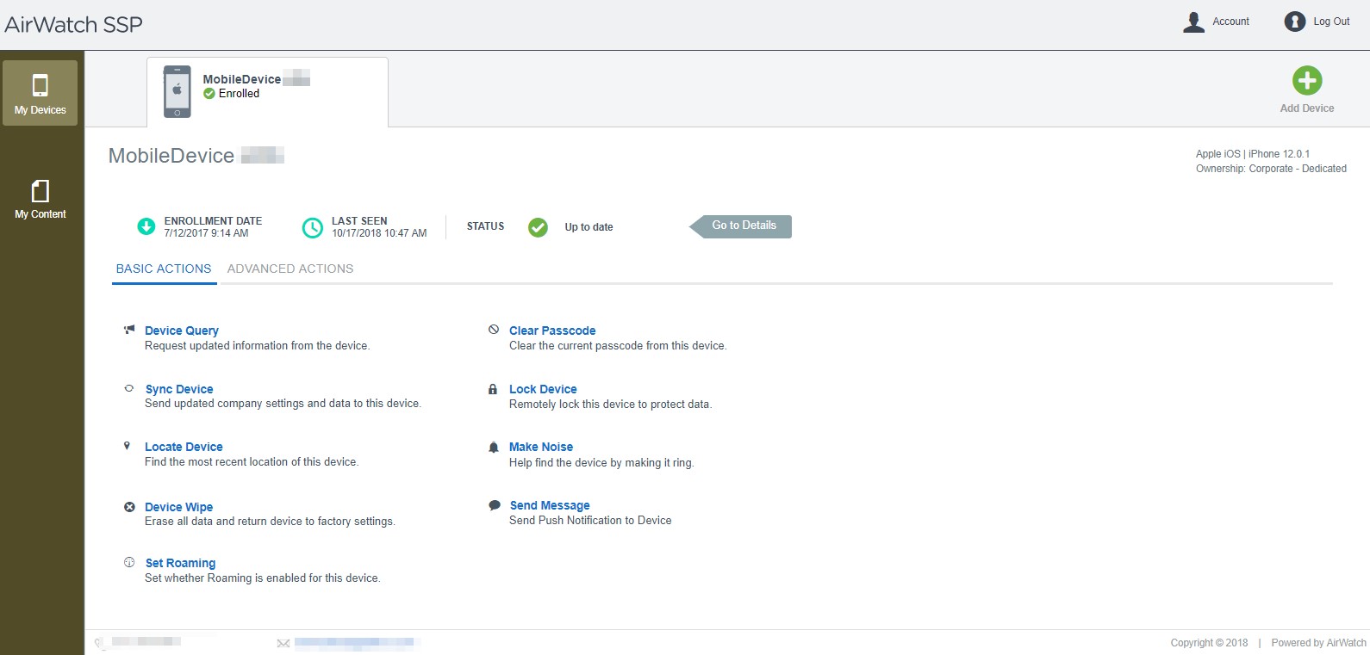Click the Account user icon
This screenshot has height=655, width=1370.
point(1193,22)
